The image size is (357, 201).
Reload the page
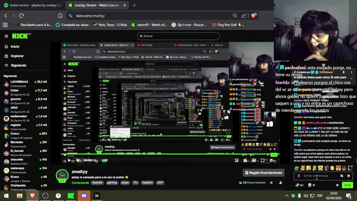pos(21,16)
